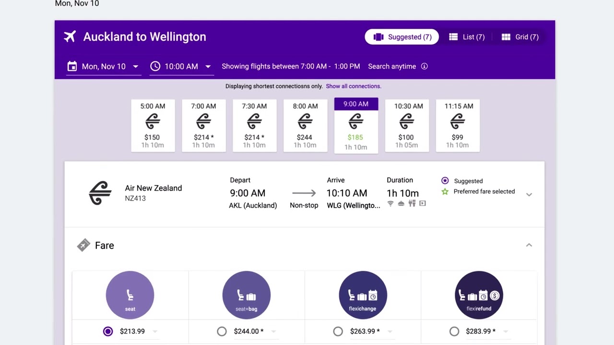Click the clock icon next to 10:00 AM
The width and height of the screenshot is (614, 345).
click(x=155, y=66)
